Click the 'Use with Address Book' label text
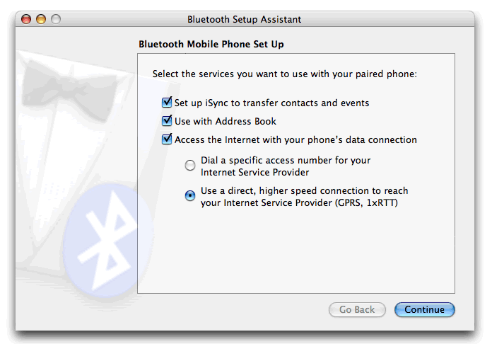This screenshot has height=344, width=492. coord(225,122)
